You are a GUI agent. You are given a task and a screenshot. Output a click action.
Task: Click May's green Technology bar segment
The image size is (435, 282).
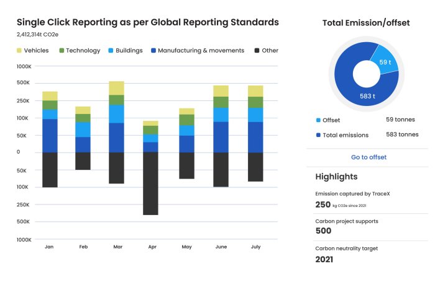pos(186,120)
